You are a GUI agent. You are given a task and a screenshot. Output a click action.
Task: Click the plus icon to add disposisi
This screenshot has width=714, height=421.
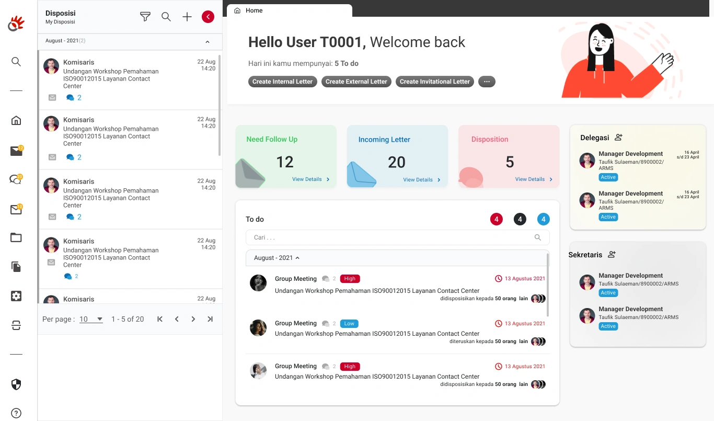[187, 17]
